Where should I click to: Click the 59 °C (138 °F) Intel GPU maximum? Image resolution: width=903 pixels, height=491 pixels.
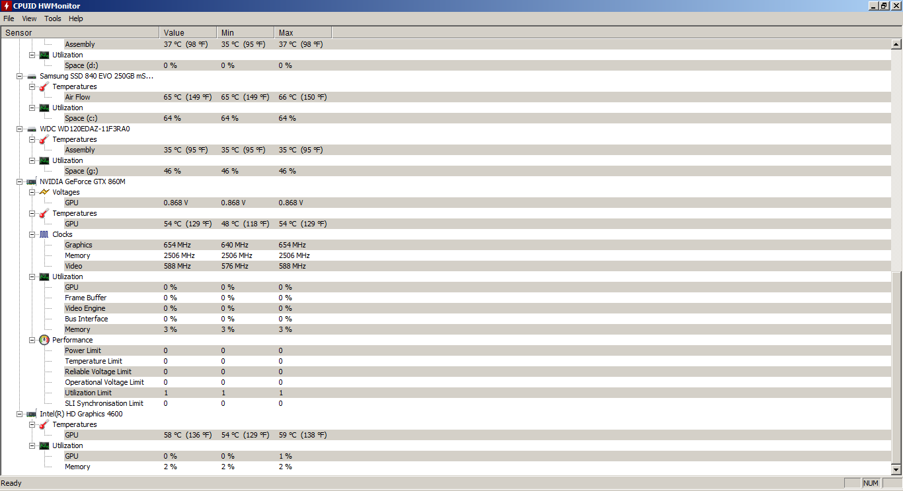tap(303, 435)
